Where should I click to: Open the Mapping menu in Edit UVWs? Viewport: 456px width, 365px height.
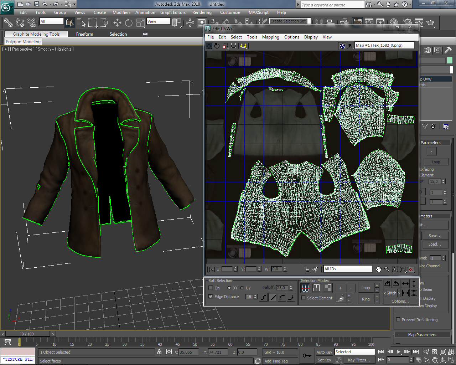(270, 37)
